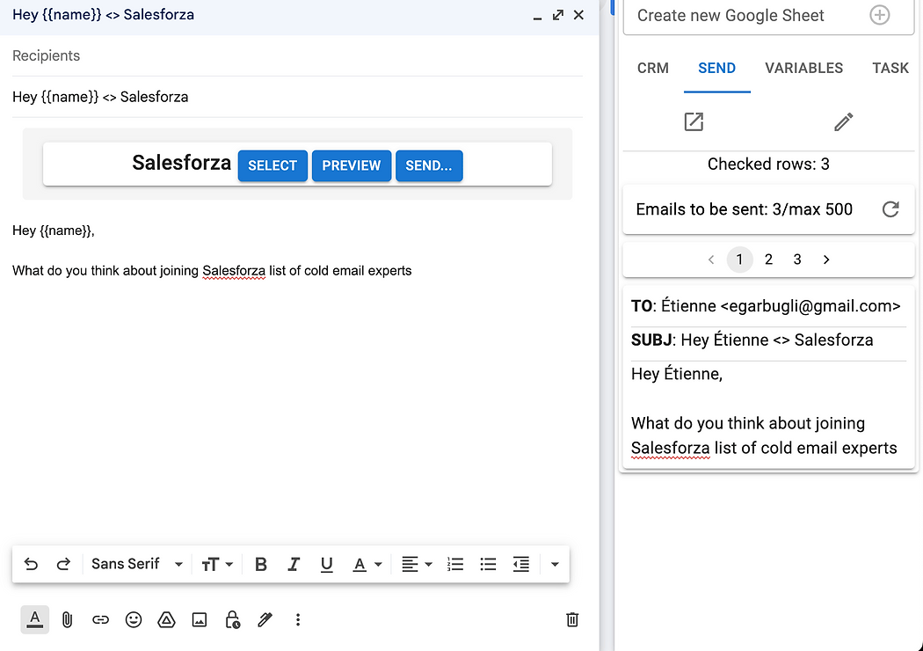
Task: Insert a bulleted list
Action: 488,565
